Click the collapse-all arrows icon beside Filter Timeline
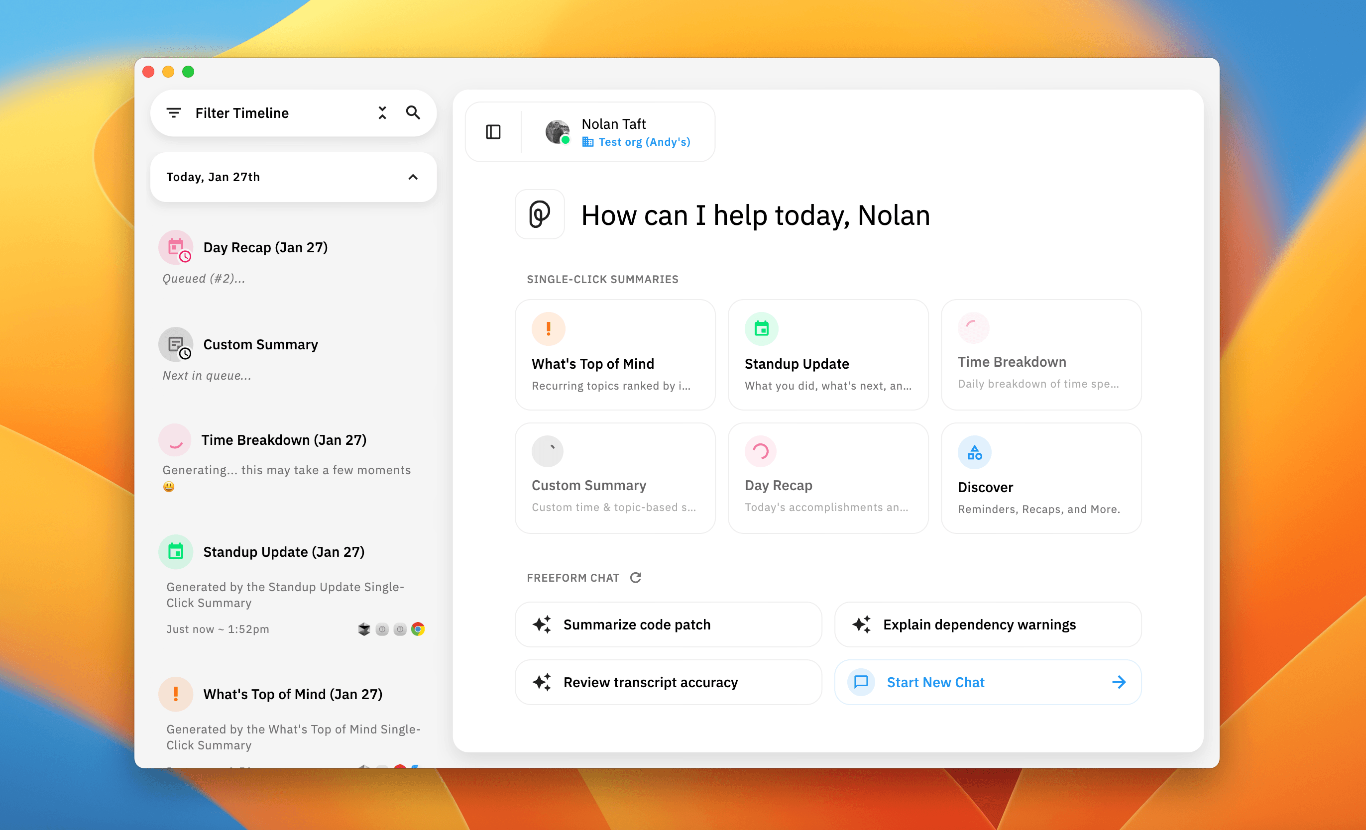1366x830 pixels. click(x=382, y=113)
